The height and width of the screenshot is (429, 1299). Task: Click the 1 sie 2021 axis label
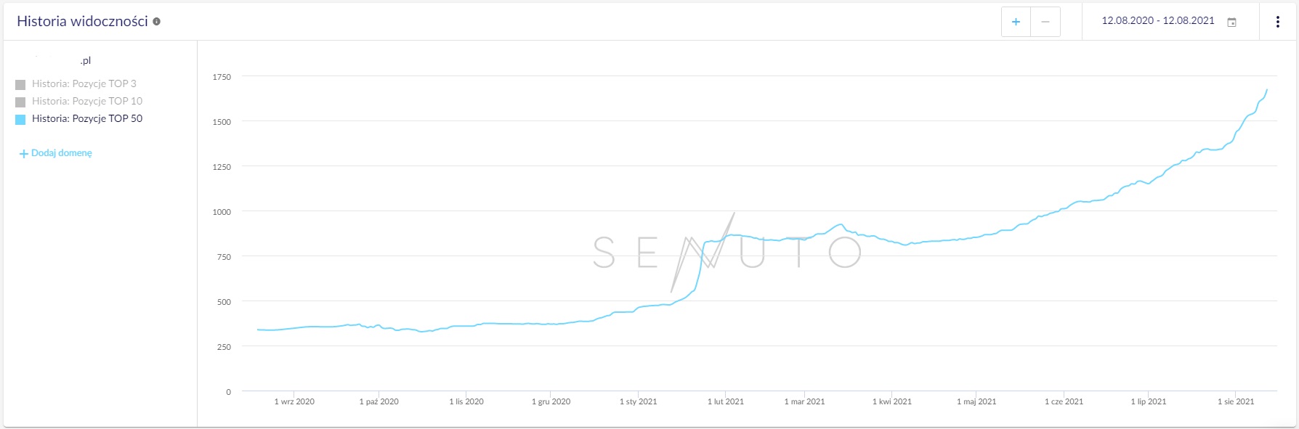coord(1236,402)
